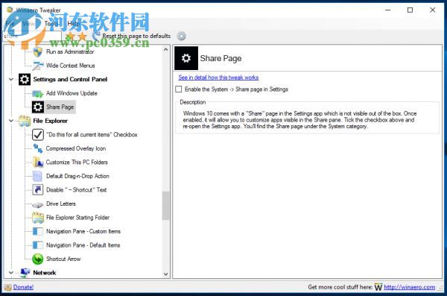
Task: Click the Settings and Control Panel gear icon
Action: pos(25,79)
